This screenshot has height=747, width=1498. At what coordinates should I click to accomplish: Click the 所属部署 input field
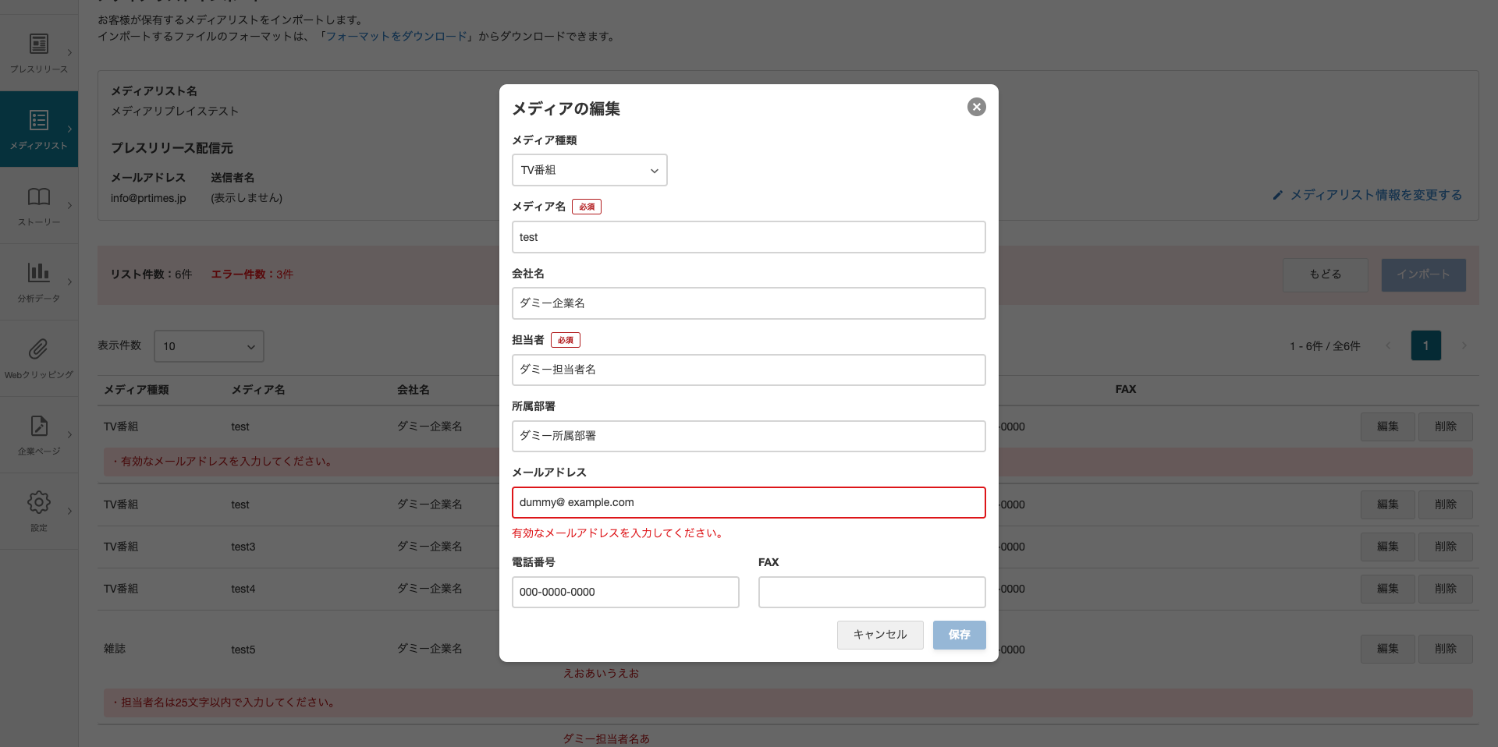748,436
